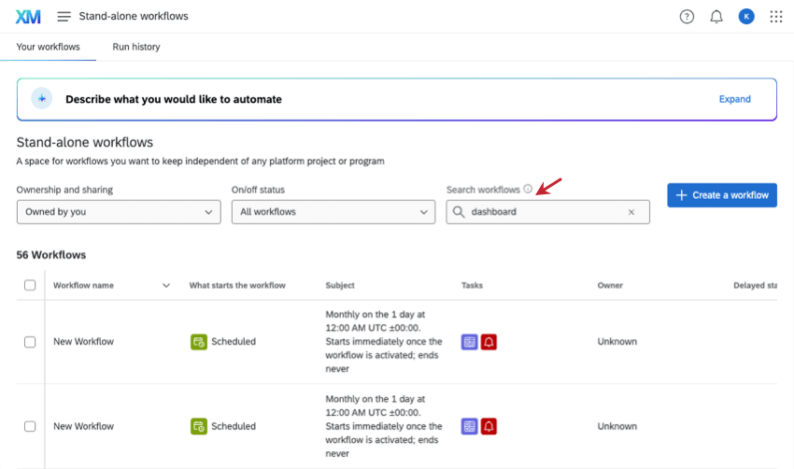The image size is (794, 469).
Task: Check the first New Workflow row checkbox
Action: 30,342
